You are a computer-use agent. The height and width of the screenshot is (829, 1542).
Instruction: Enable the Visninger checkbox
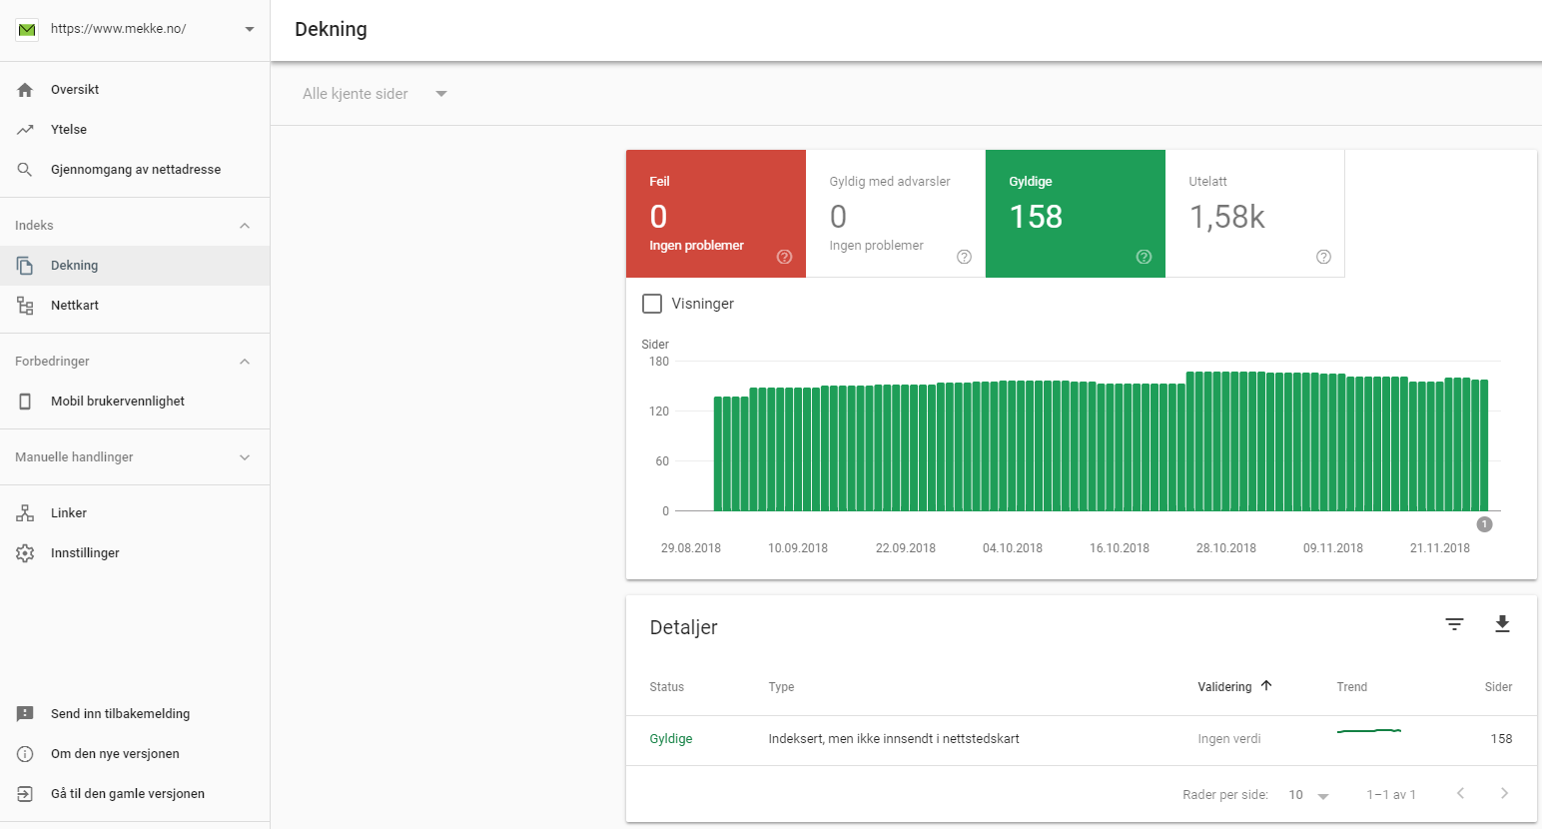pyautogui.click(x=652, y=304)
